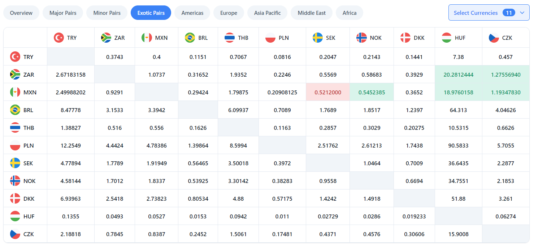Click the TRY Turkish flag row icon

pos(15,56)
